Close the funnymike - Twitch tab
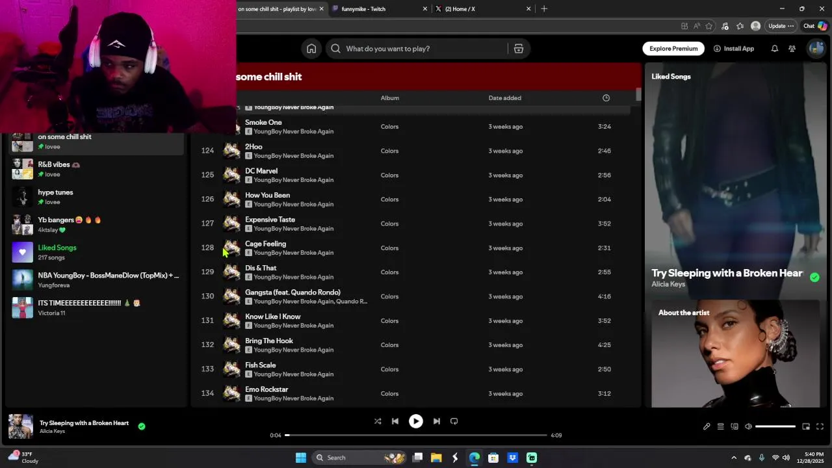832x468 pixels. point(425,9)
